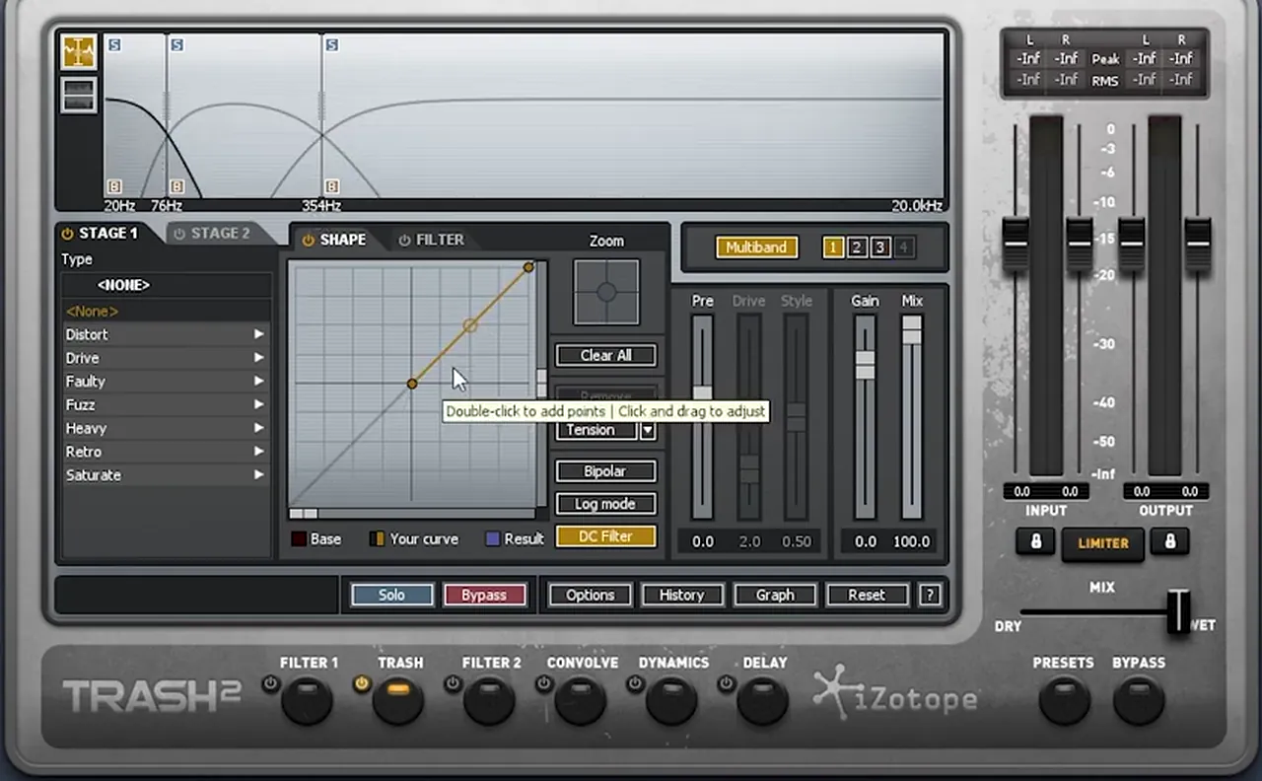Click the Gain slider handle

click(865, 364)
